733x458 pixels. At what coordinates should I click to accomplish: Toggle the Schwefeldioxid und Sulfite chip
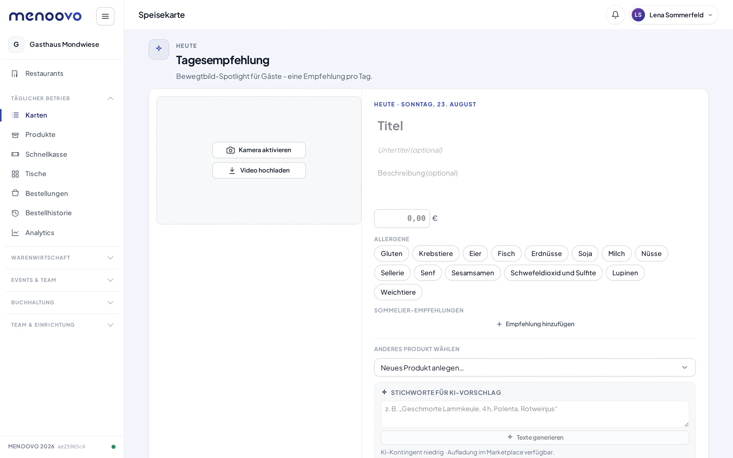tap(553, 273)
